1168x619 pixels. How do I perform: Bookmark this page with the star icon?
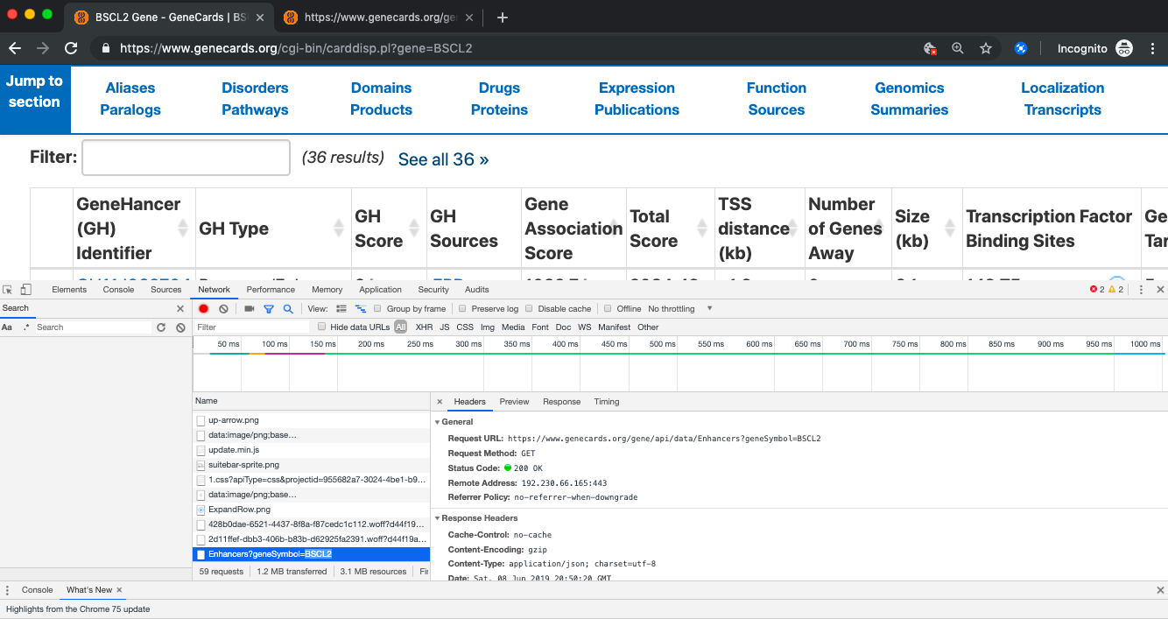986,48
